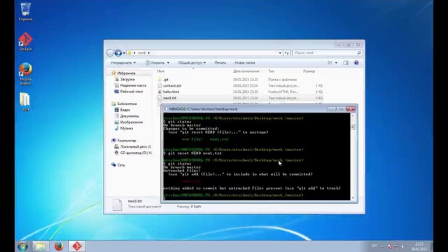Click the EN language indicator in the tray

[374, 246]
